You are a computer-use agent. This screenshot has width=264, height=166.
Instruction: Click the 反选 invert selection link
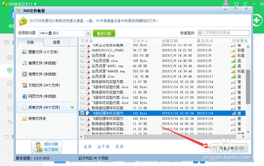click(x=119, y=146)
